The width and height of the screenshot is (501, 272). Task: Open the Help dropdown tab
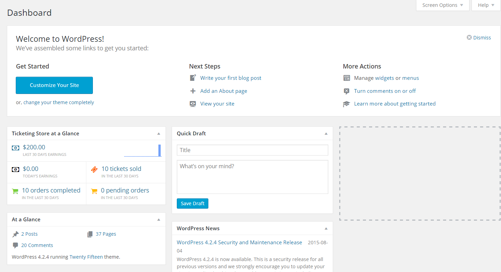[486, 5]
